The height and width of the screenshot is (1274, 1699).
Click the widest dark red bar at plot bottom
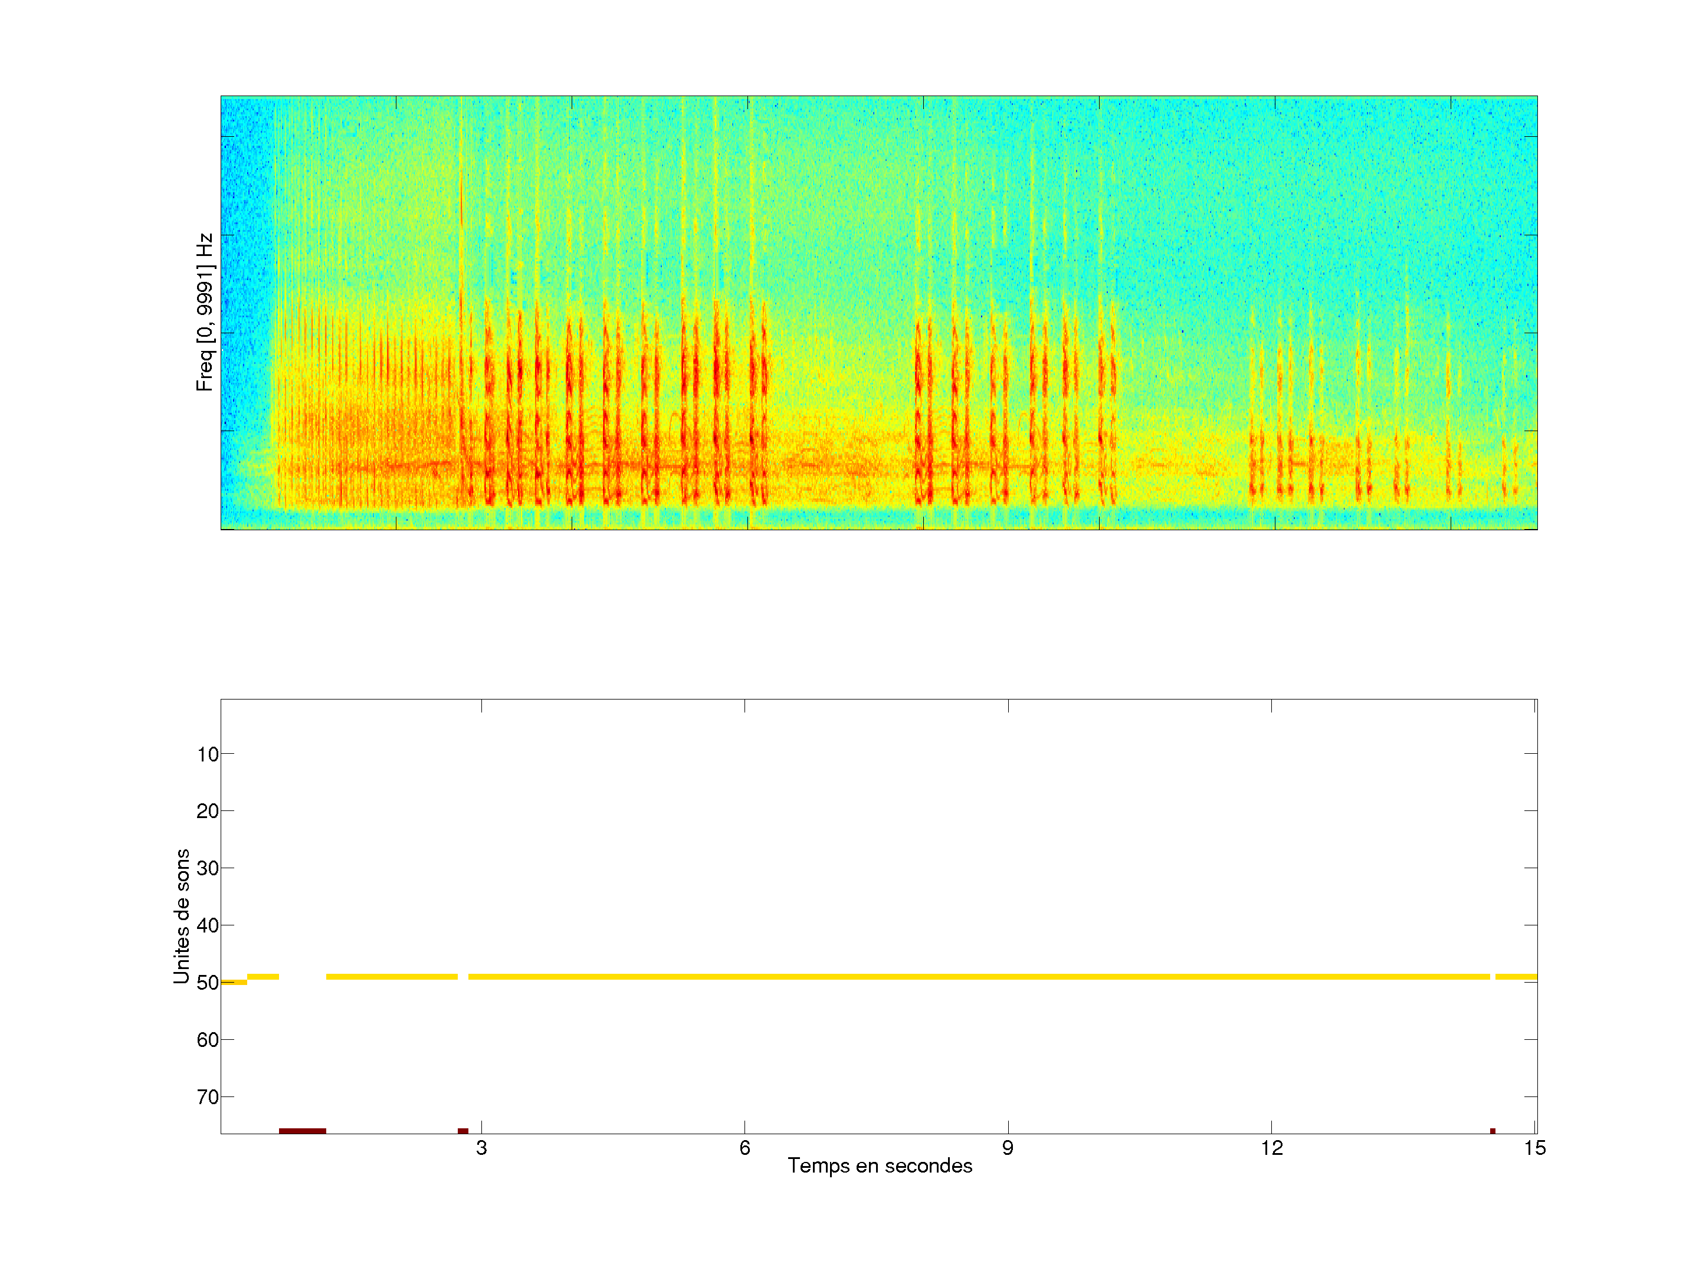click(303, 1131)
